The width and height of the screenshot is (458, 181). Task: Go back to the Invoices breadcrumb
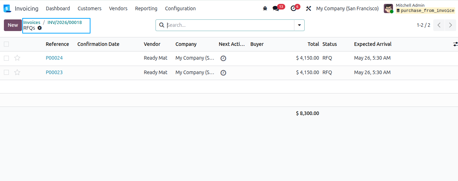coord(32,22)
